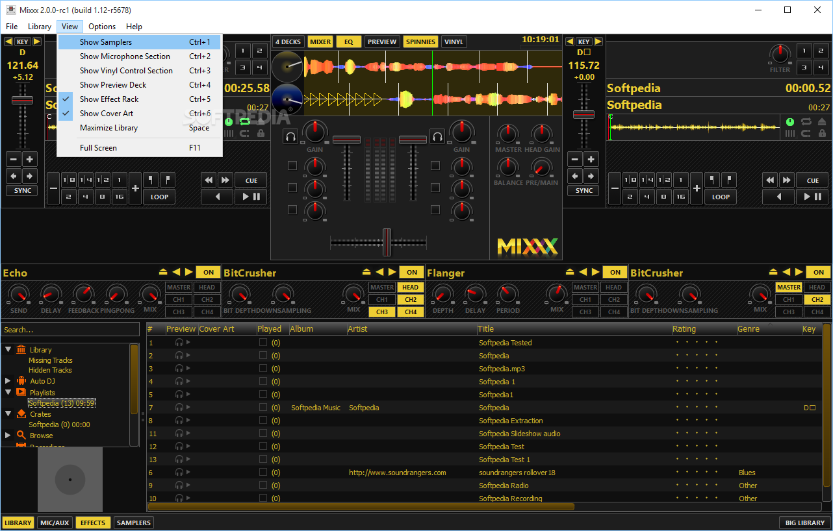Click Library tree icon in sidebar
The width and height of the screenshot is (833, 531).
tap(21, 349)
